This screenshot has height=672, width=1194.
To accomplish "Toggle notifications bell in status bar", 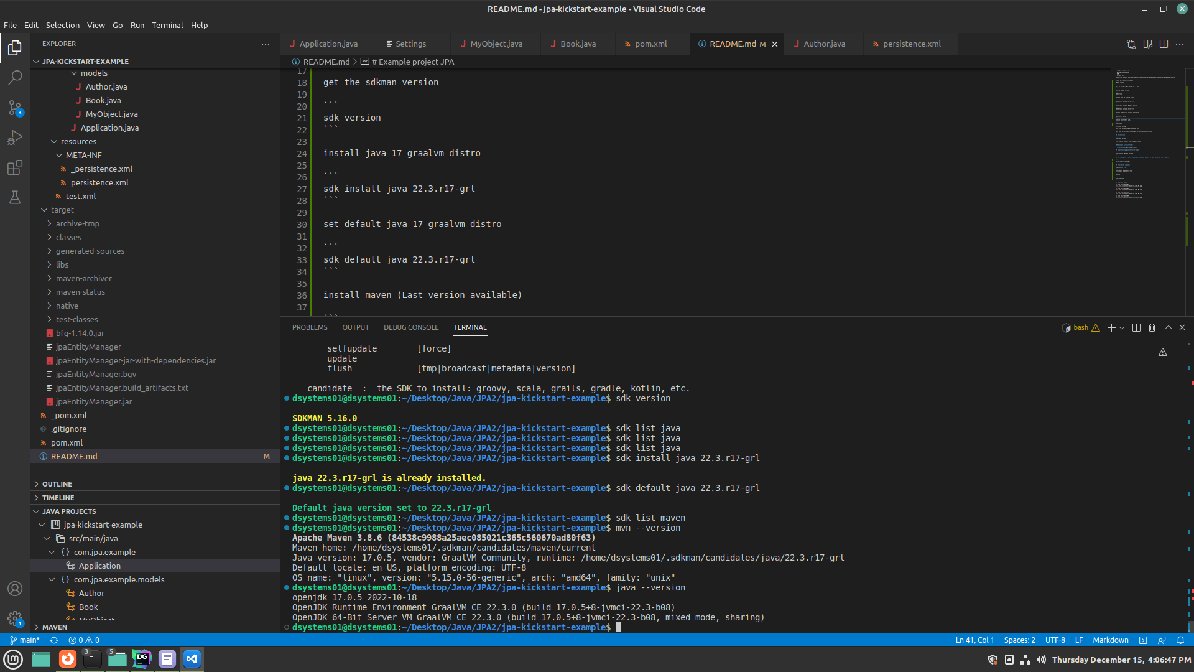I will (x=1180, y=640).
